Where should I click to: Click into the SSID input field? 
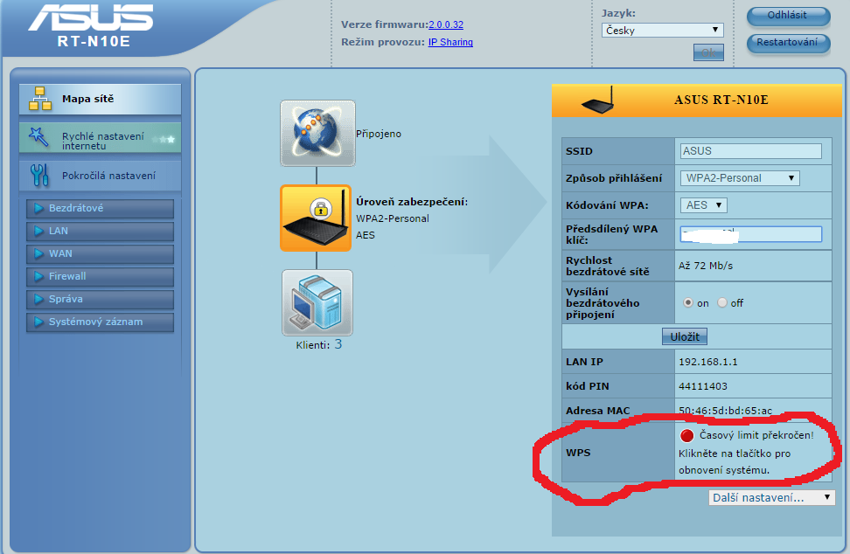click(751, 151)
